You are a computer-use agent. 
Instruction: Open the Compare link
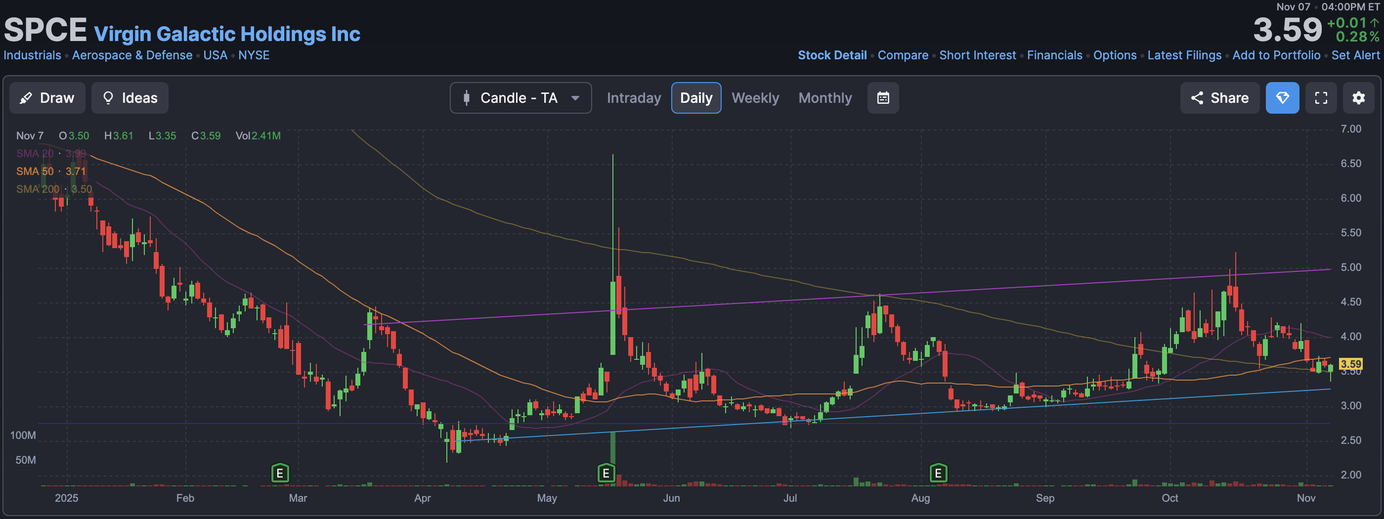click(903, 55)
